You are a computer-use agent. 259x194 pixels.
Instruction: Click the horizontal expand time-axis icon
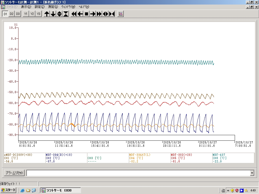(x=105, y=14)
